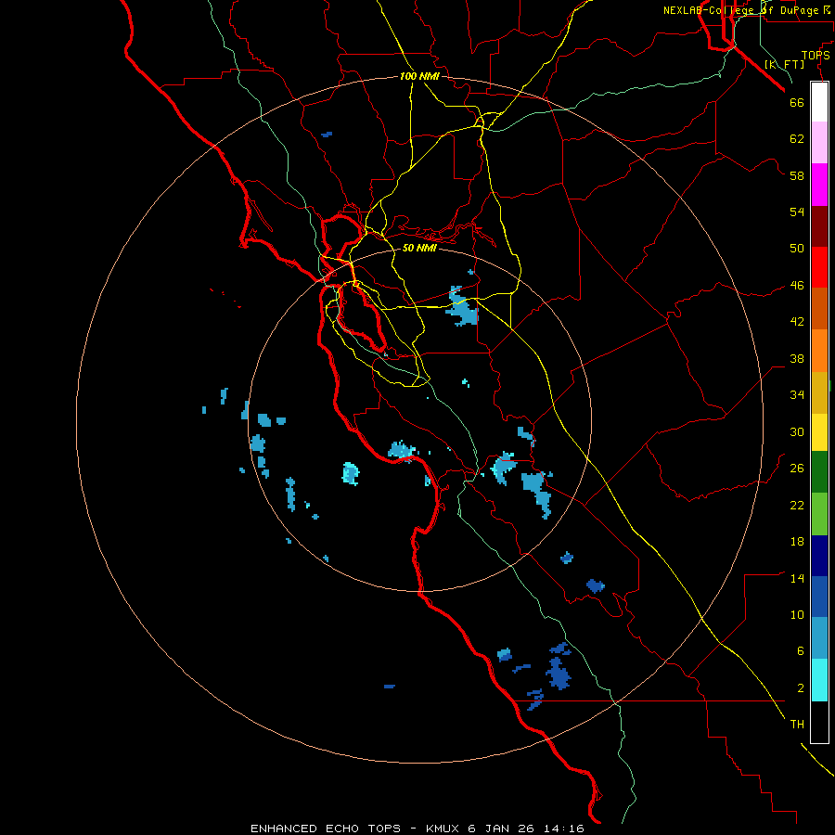Select the bright red legend swatch
The width and height of the screenshot is (835, 835).
click(x=819, y=267)
